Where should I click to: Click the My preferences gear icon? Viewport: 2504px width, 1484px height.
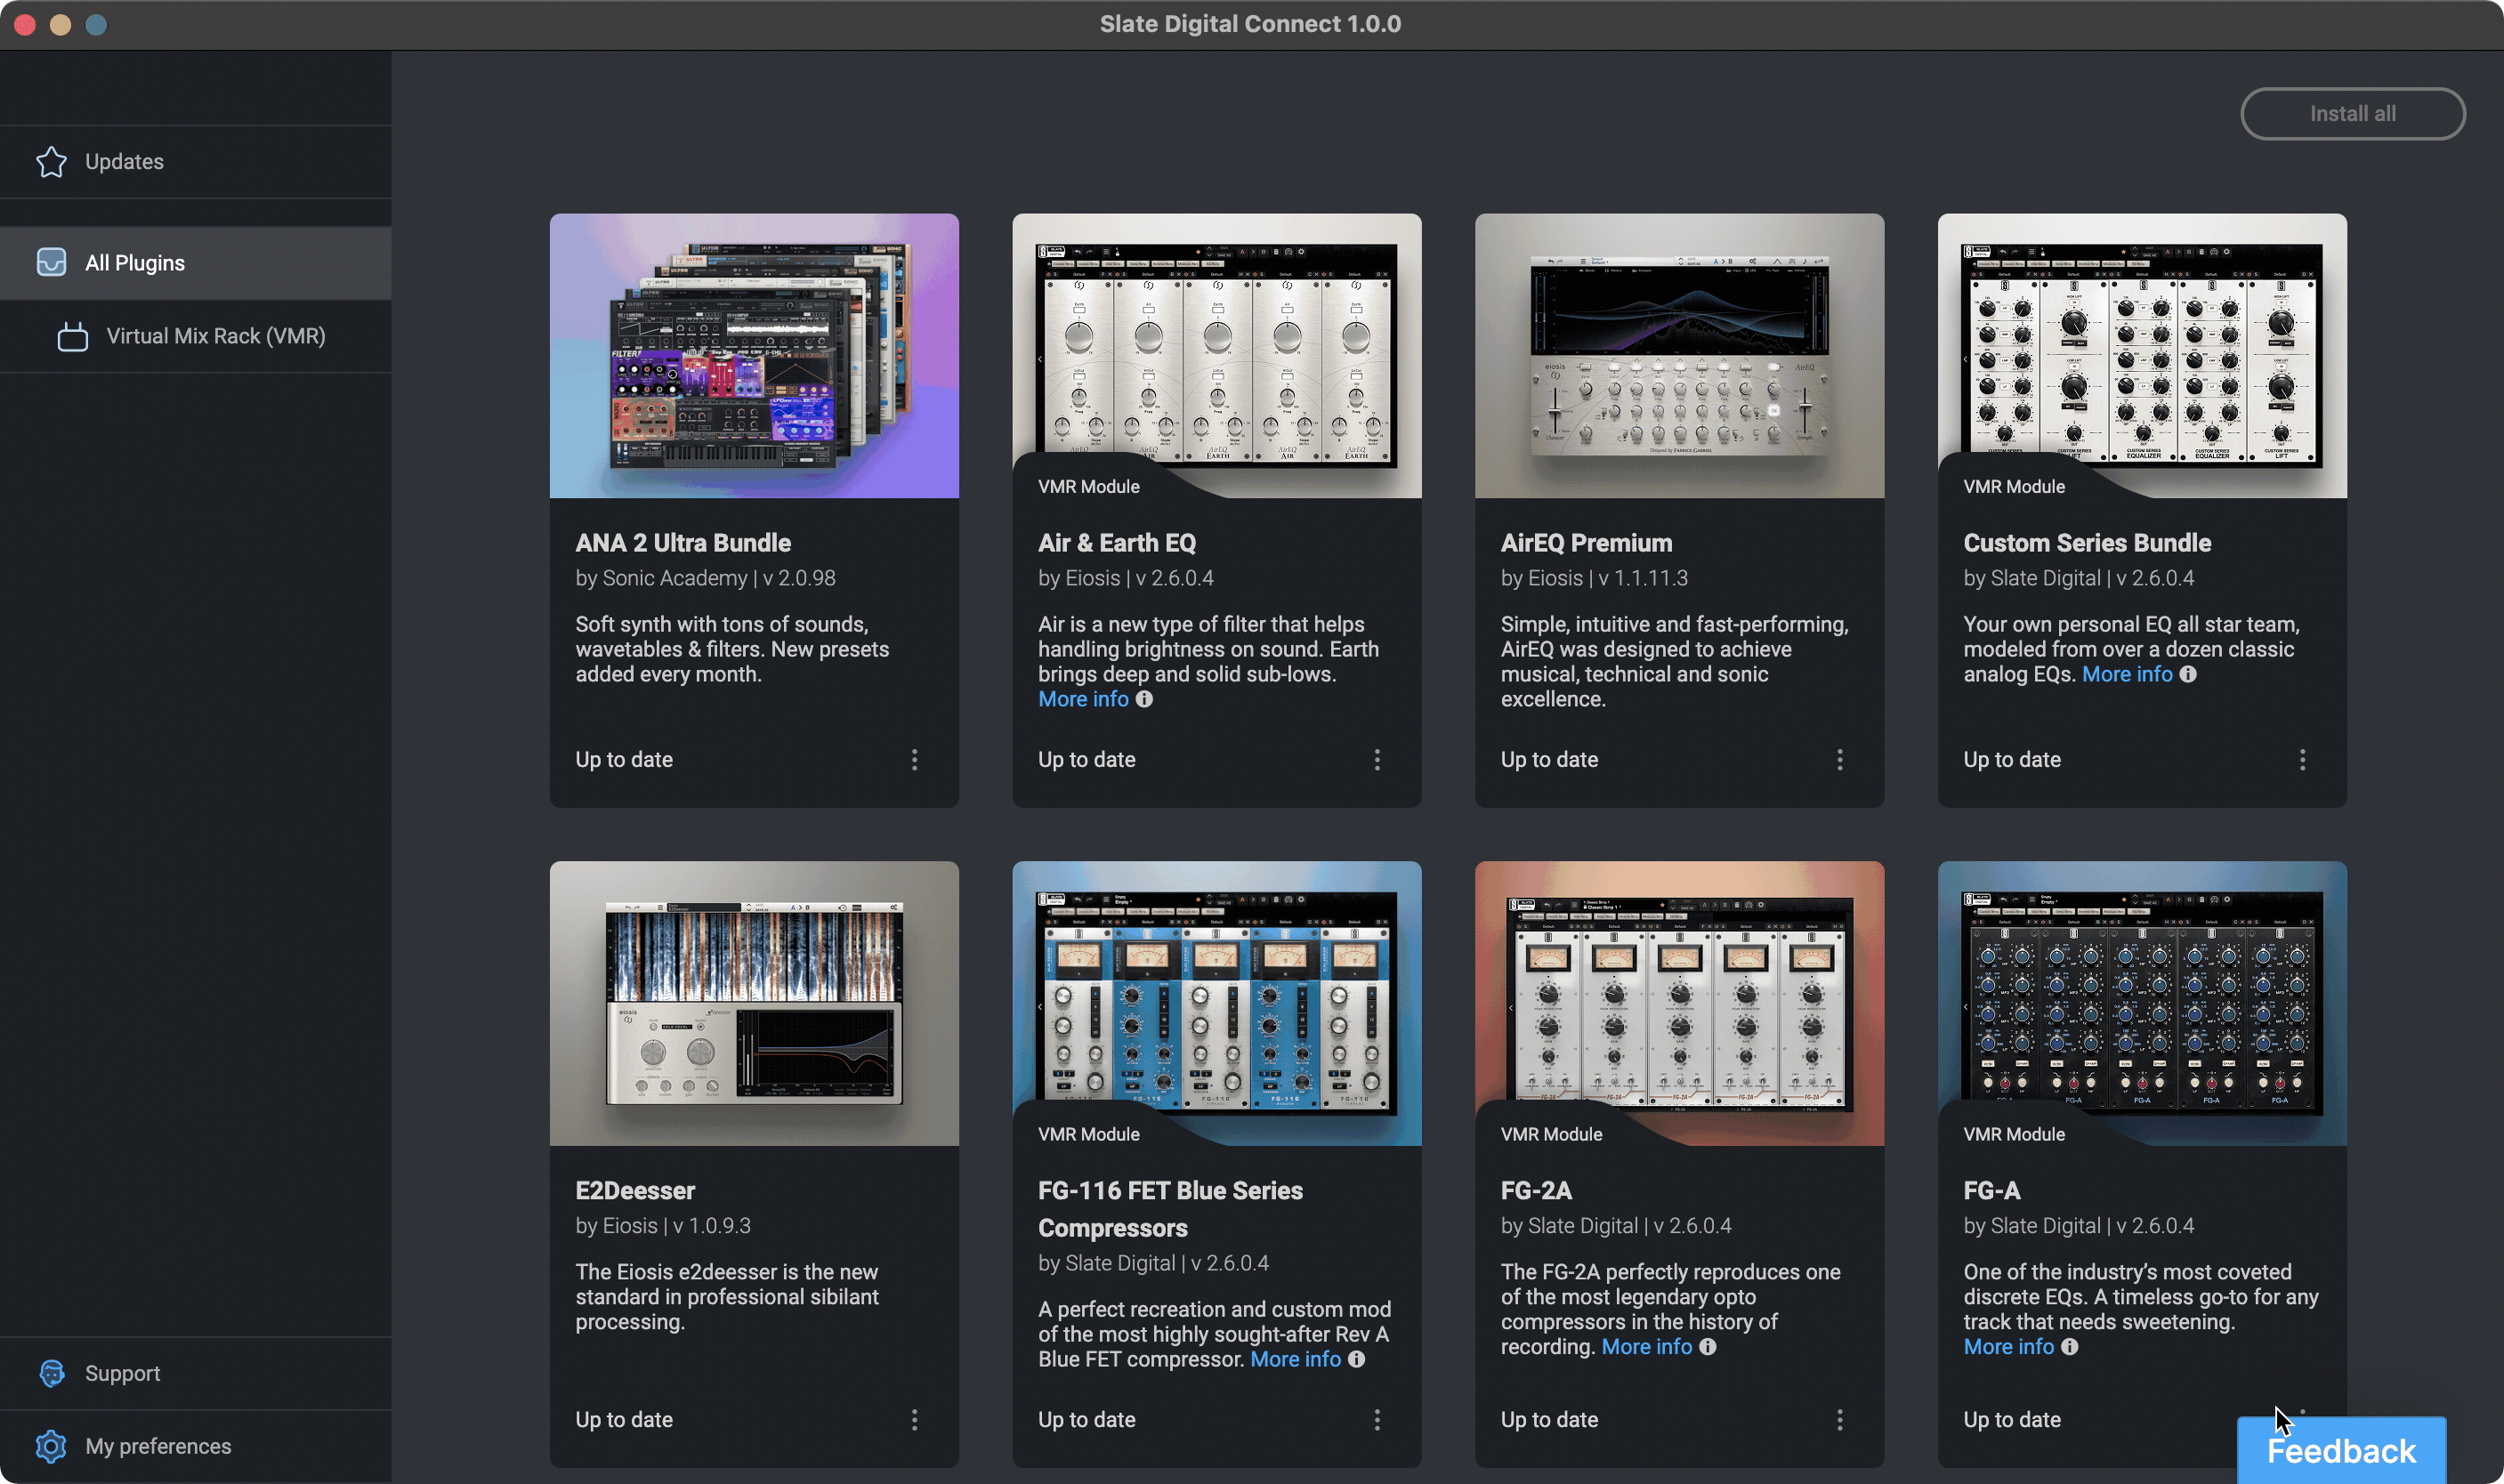coord(51,1447)
